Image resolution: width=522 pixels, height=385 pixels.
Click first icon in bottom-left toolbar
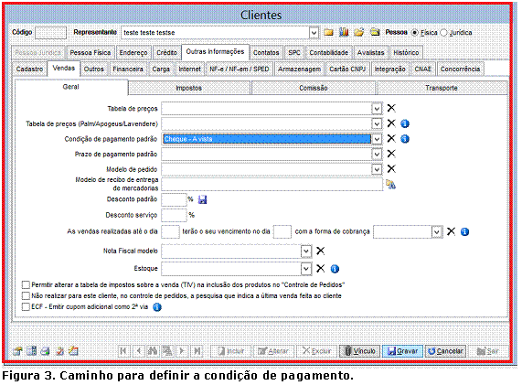(17, 351)
